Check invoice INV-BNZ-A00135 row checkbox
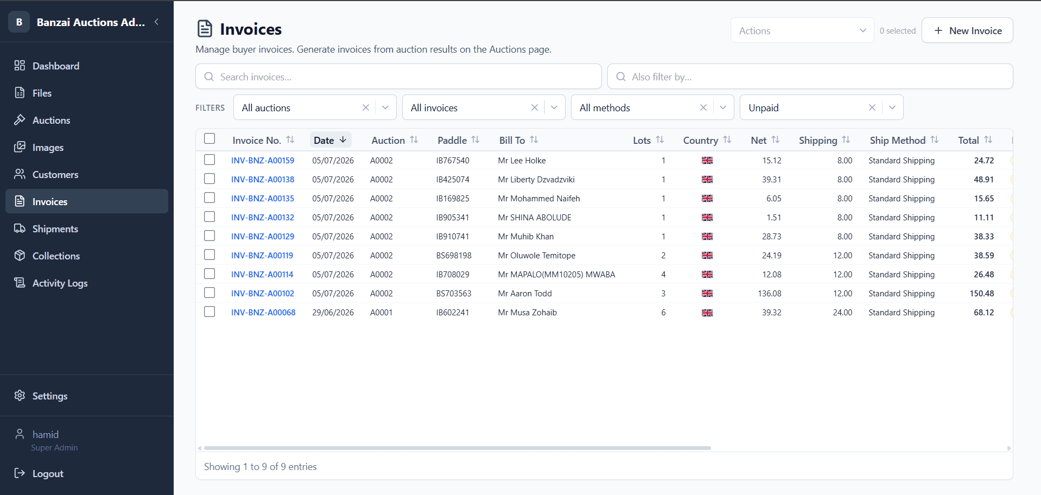 [210, 198]
